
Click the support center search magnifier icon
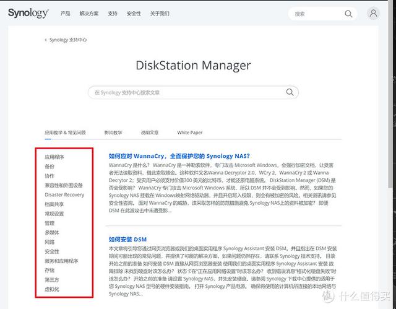click(x=290, y=92)
